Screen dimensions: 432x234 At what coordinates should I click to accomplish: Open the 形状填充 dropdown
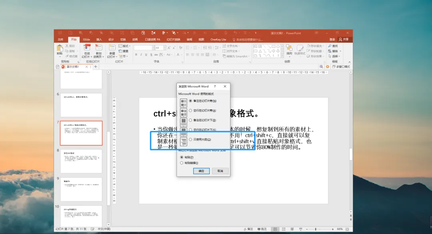pos(315,46)
